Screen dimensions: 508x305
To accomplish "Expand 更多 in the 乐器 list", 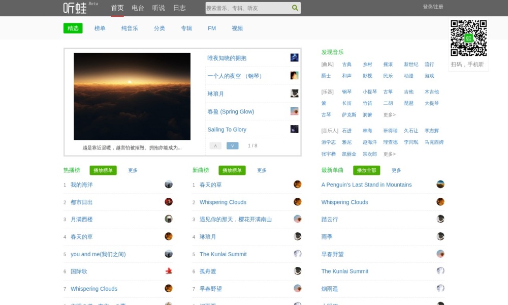I will tap(389, 115).
